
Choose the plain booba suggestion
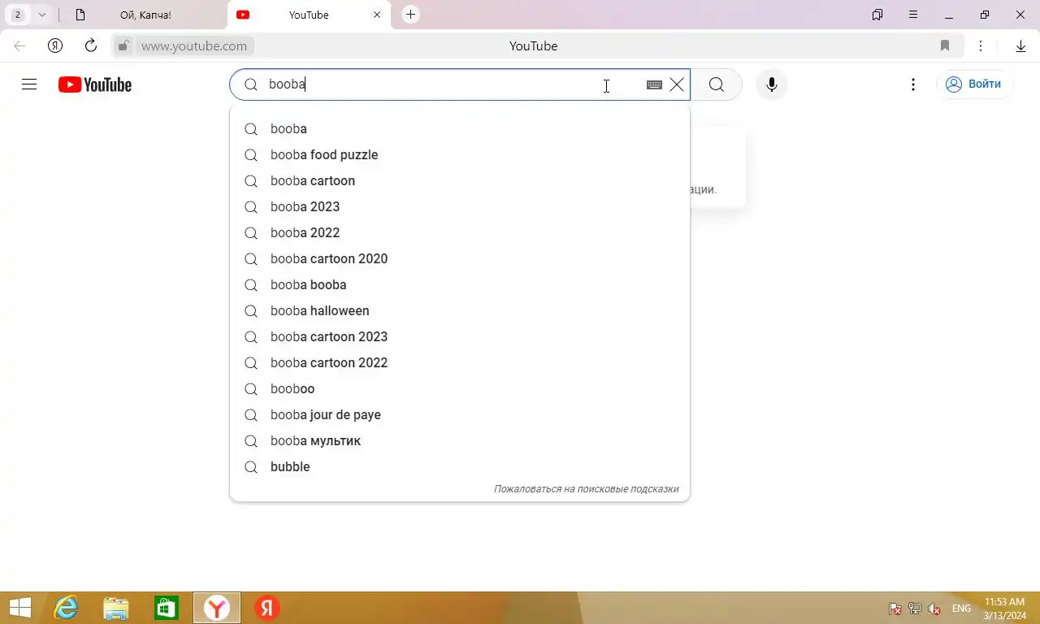[x=460, y=128]
